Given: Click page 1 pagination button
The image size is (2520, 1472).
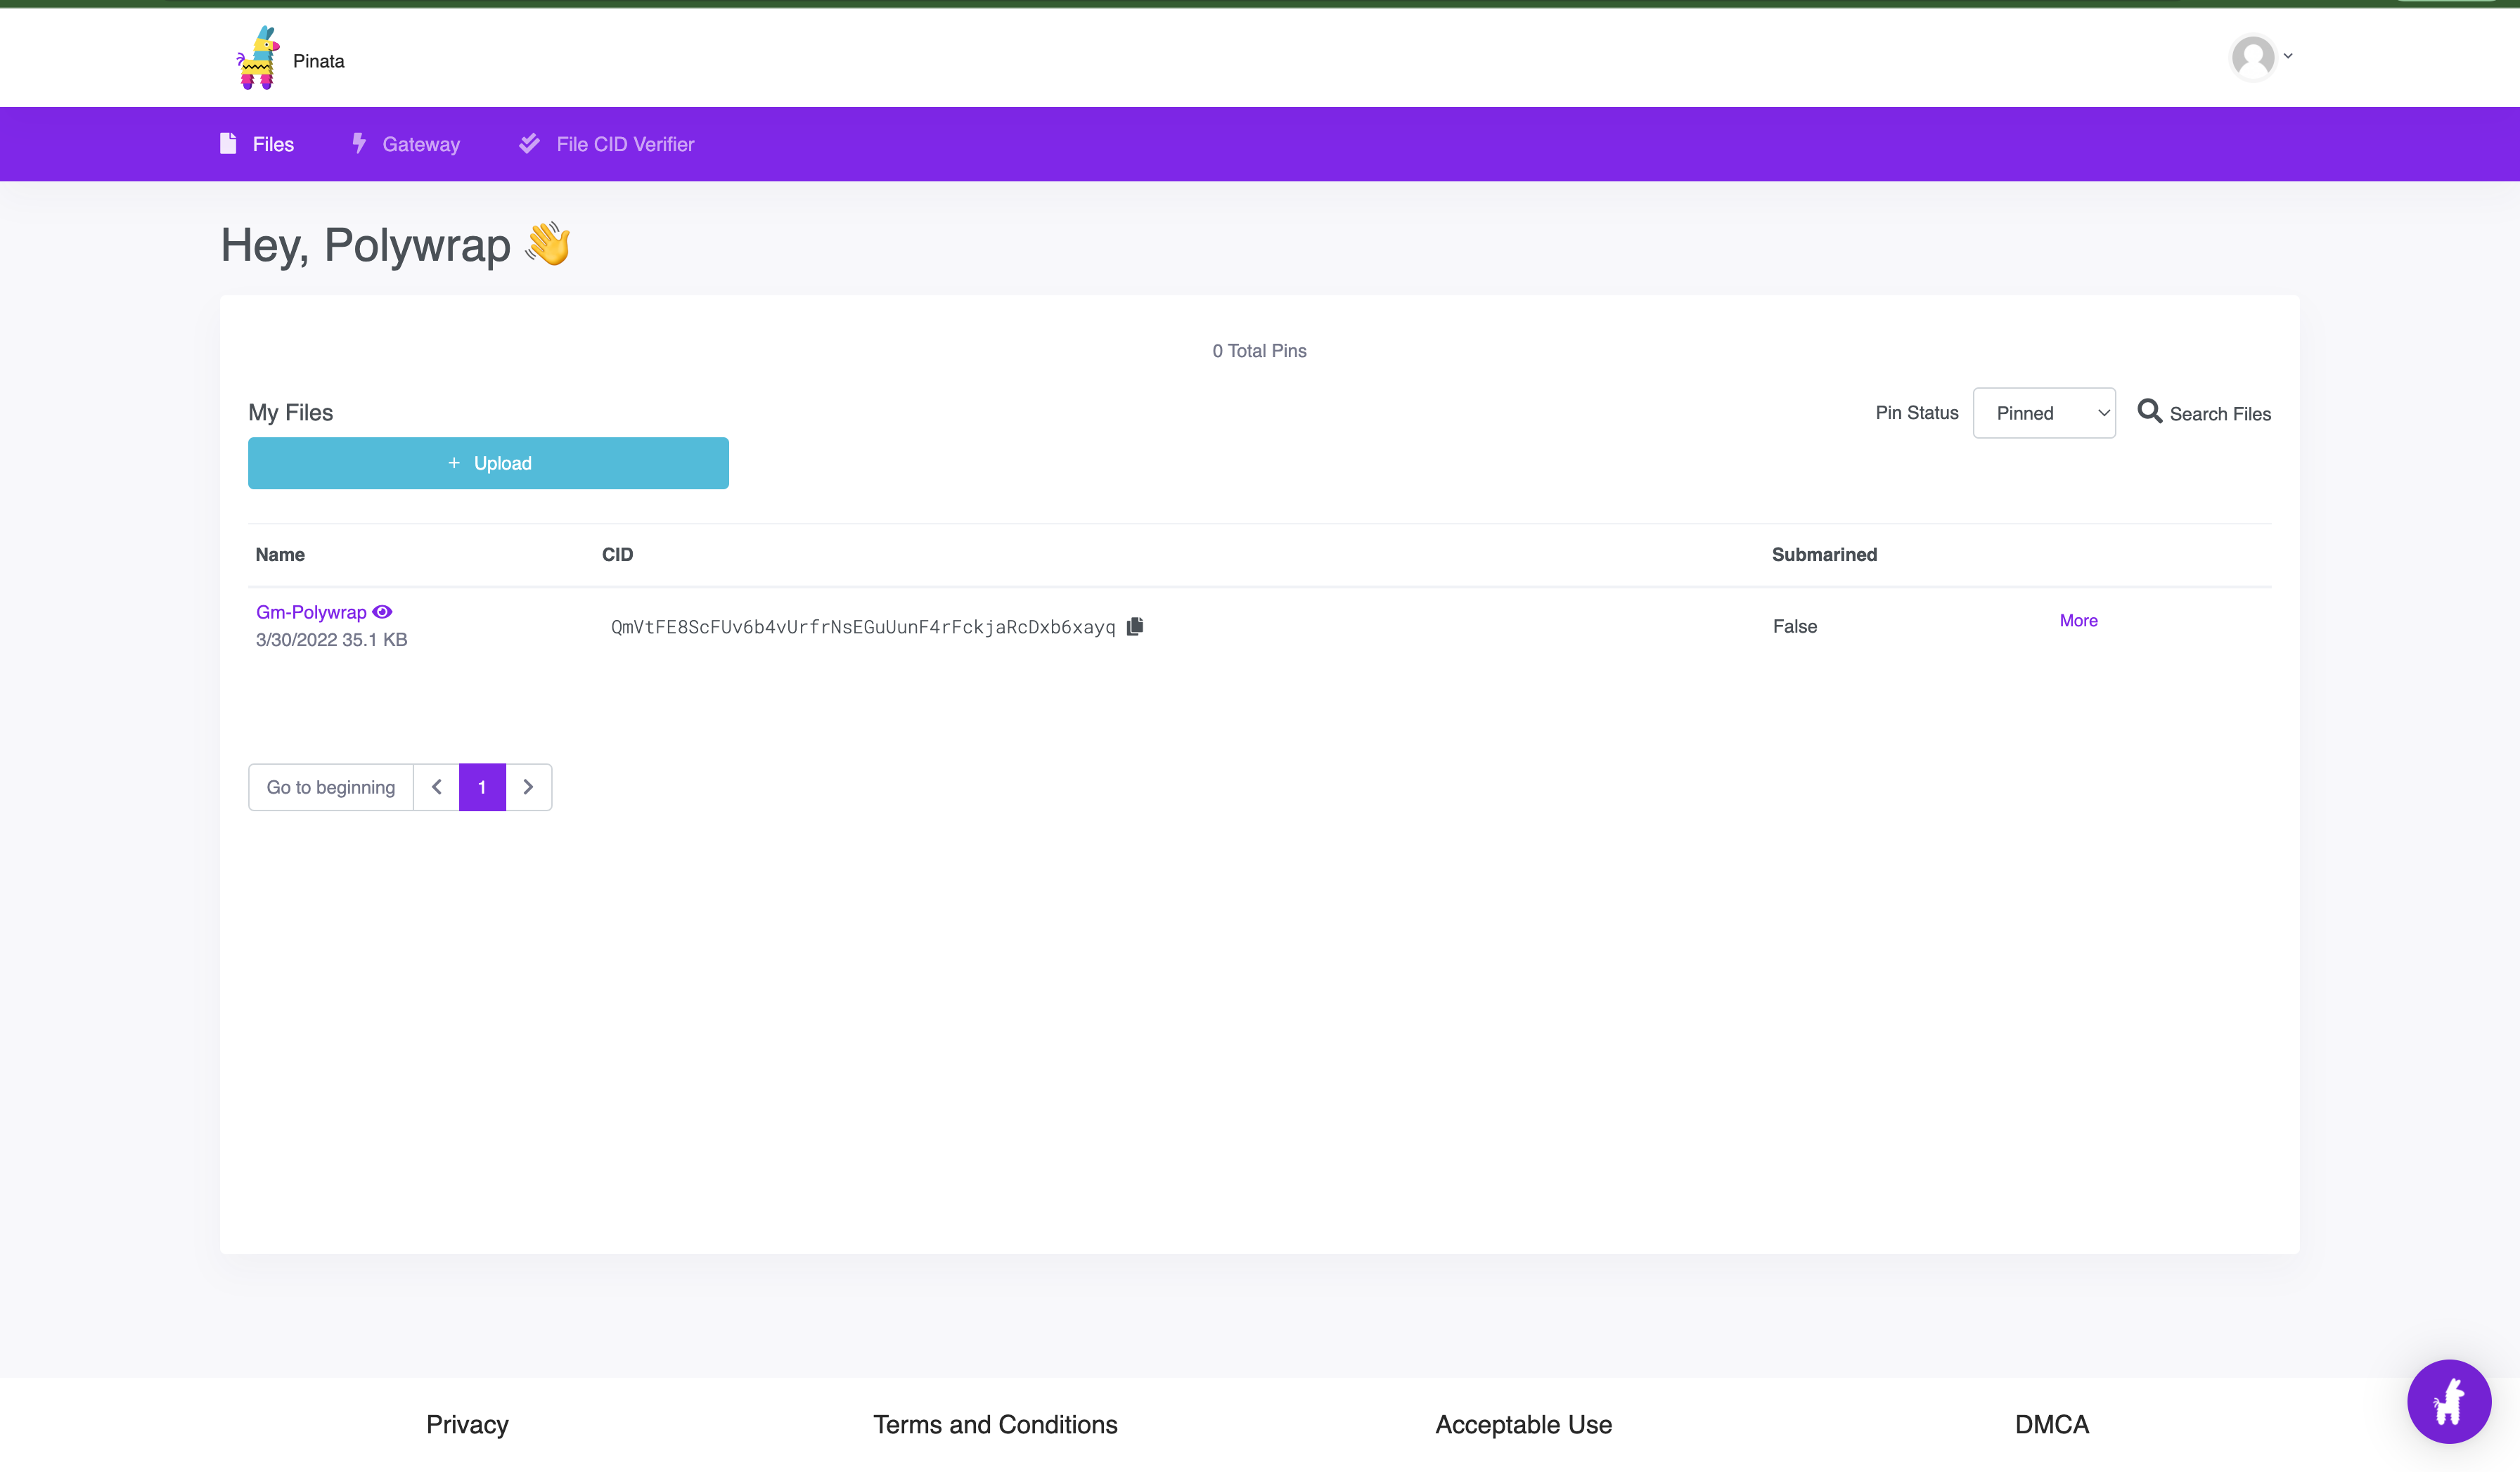Looking at the screenshot, I should tap(482, 785).
